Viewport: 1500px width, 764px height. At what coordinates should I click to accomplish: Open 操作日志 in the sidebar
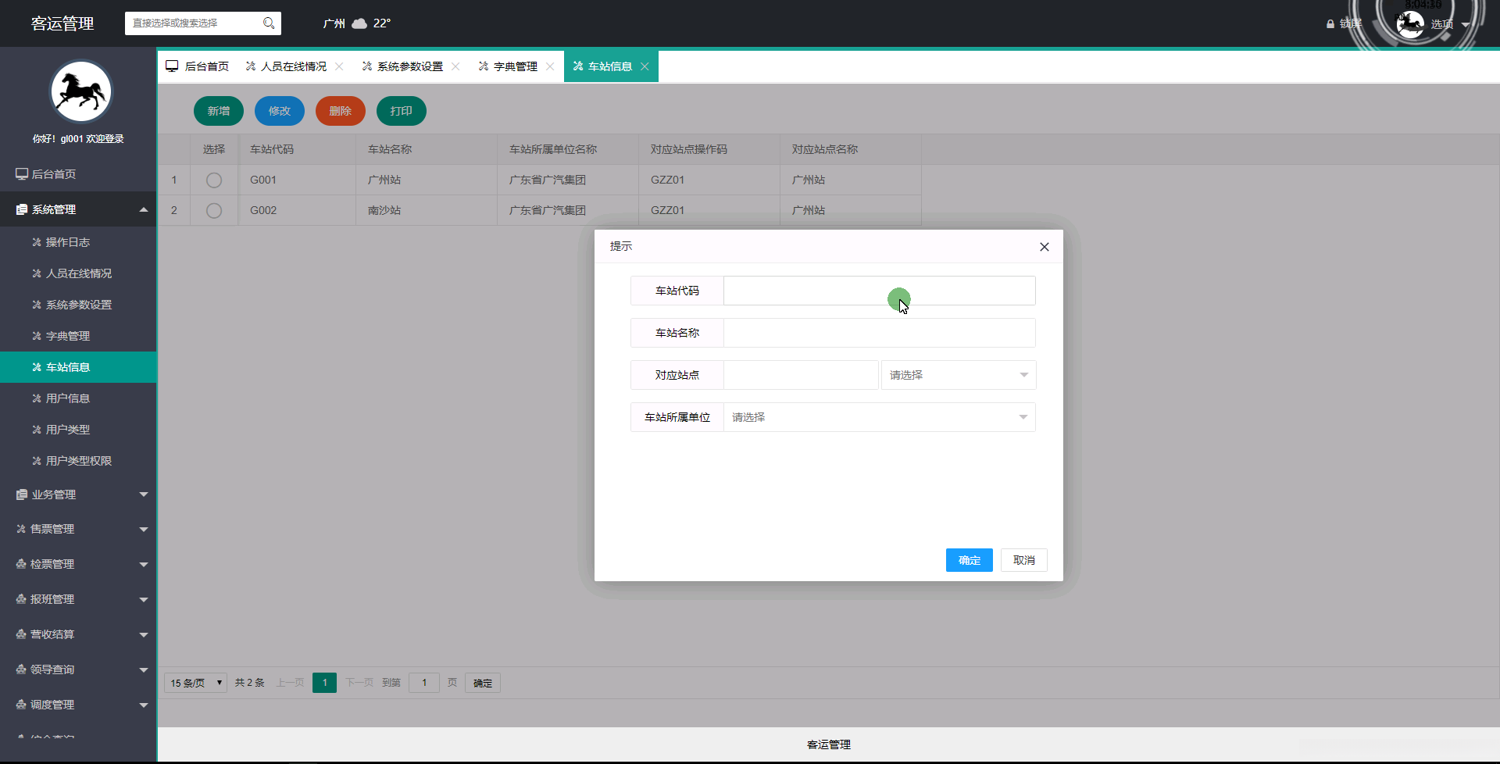[78, 242]
